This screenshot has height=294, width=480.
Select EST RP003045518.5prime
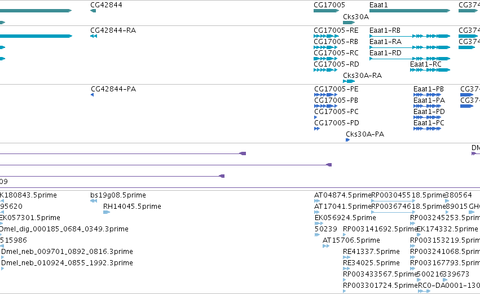point(409,195)
